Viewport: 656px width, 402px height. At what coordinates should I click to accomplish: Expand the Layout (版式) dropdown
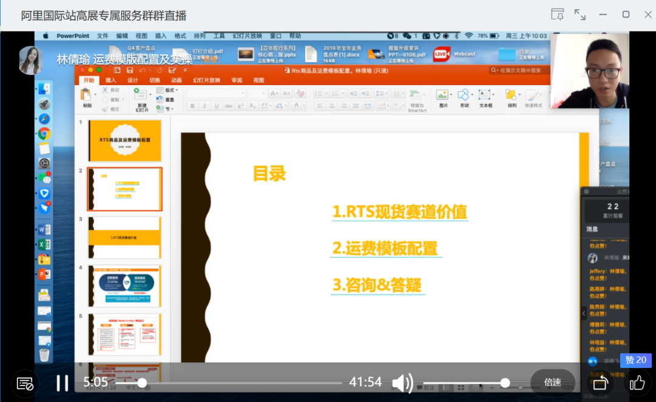click(168, 90)
